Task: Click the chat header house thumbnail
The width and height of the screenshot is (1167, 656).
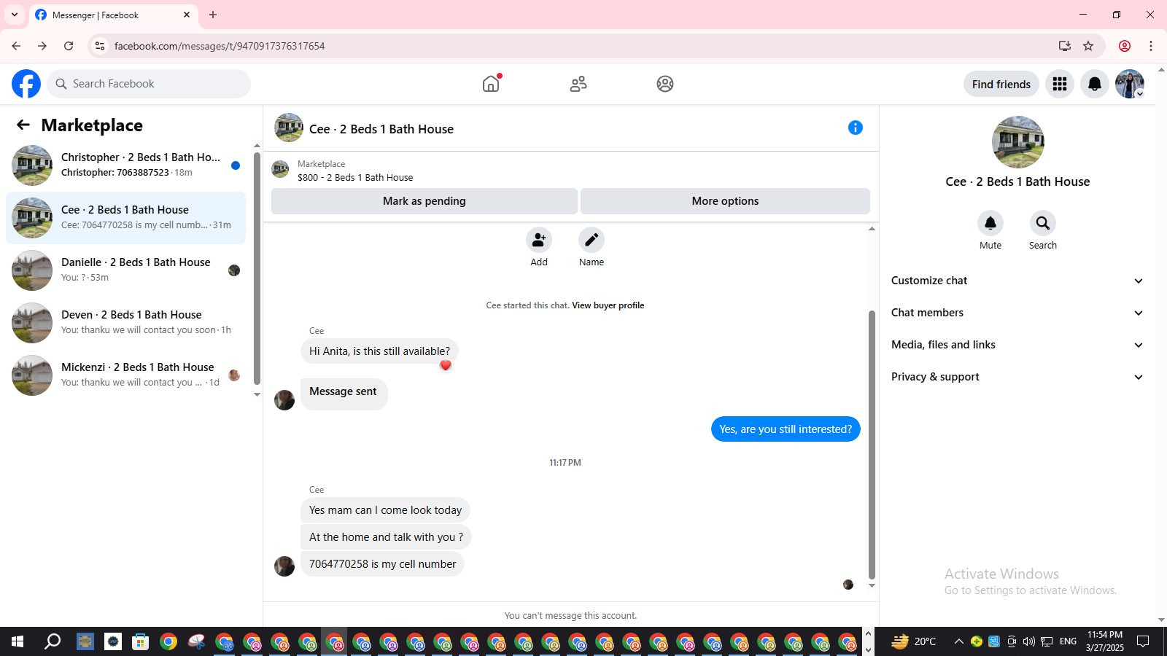Action: point(289,128)
